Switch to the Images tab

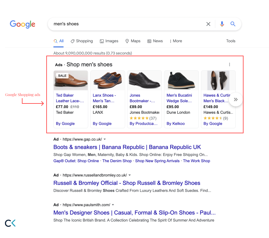109,41
